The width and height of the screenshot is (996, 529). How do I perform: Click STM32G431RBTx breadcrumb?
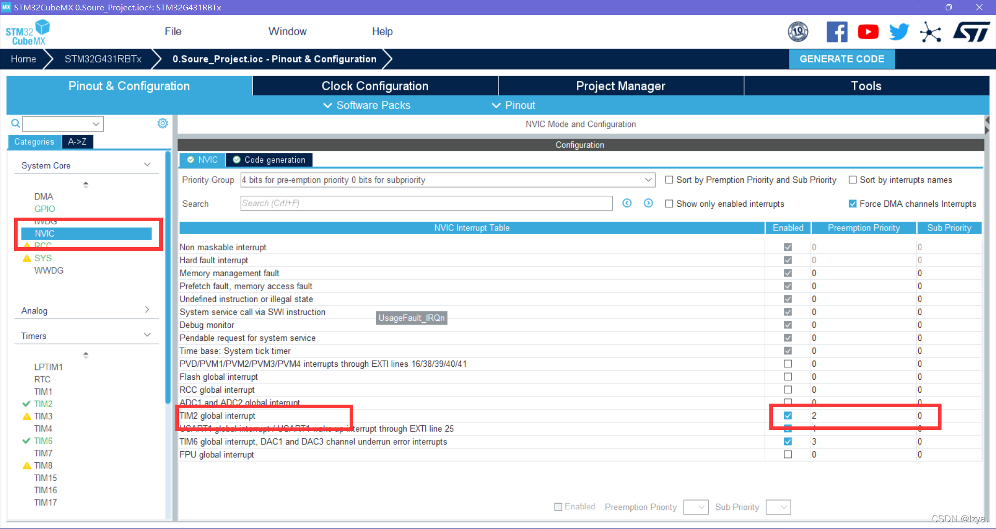(103, 59)
